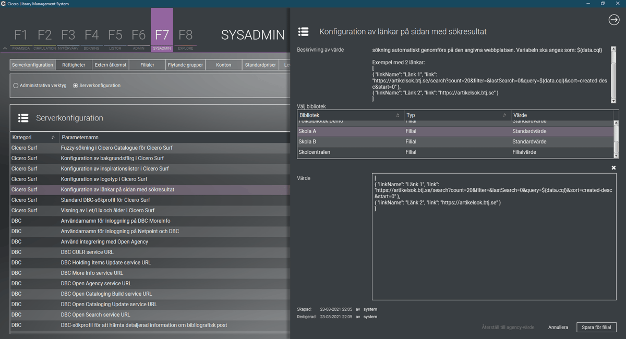Click the Cicero app logo in the title bar

pos(4,4)
